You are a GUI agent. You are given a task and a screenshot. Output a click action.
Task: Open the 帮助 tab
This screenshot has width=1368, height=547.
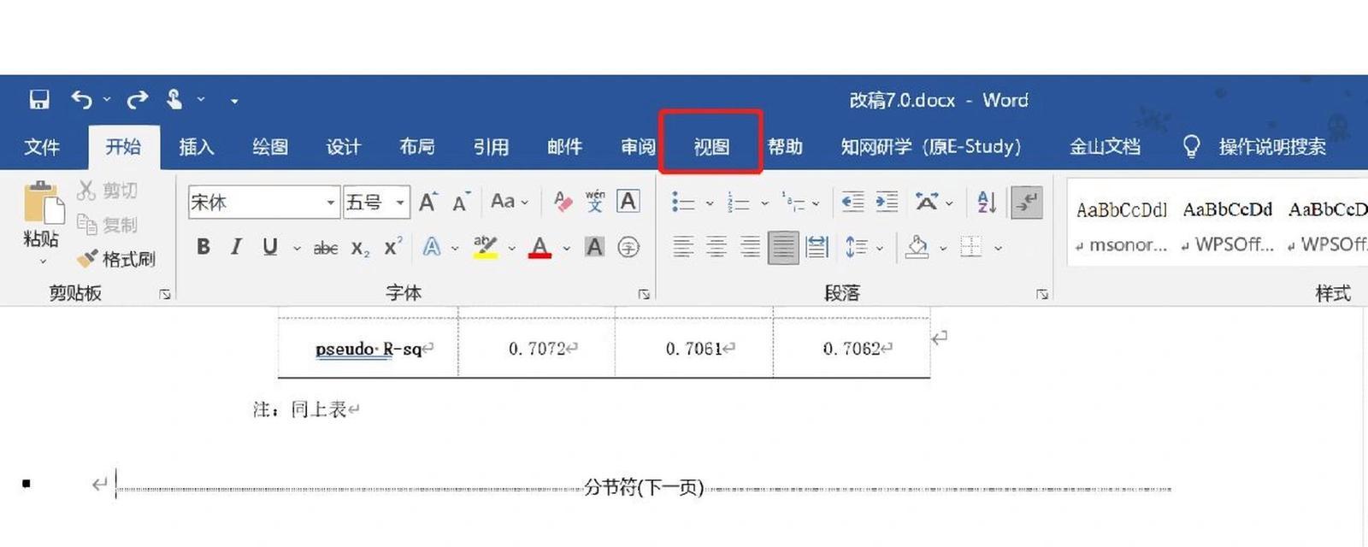tap(785, 147)
